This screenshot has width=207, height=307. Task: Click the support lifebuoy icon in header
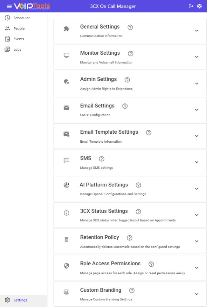199,6
